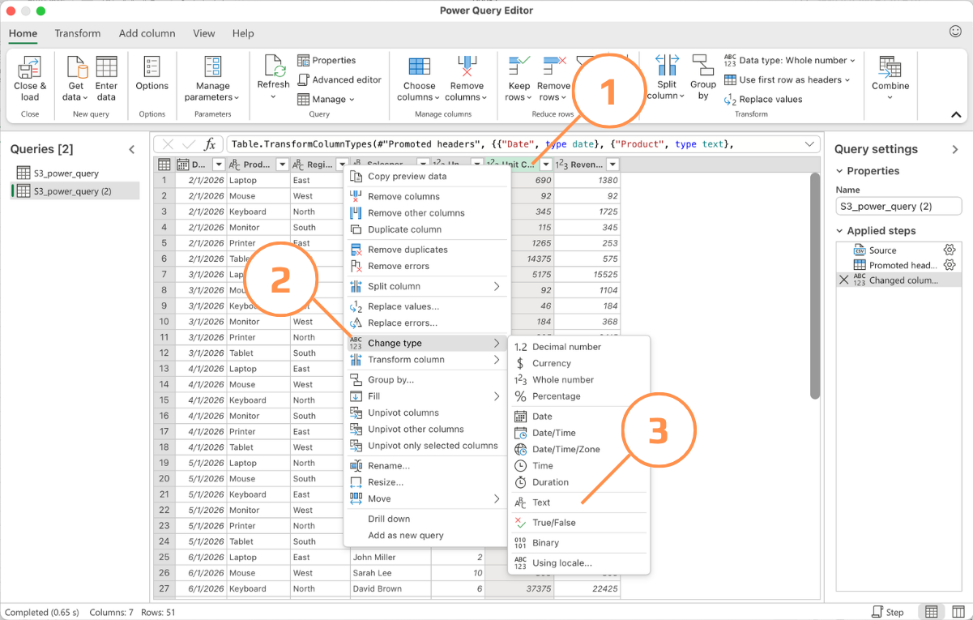This screenshot has height=620, width=973.
Task: Click the Manage parameters icon
Action: (x=213, y=67)
